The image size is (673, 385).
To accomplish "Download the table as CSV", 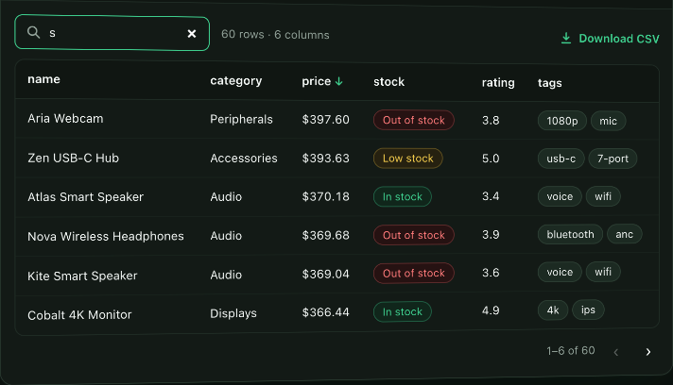I will [610, 39].
